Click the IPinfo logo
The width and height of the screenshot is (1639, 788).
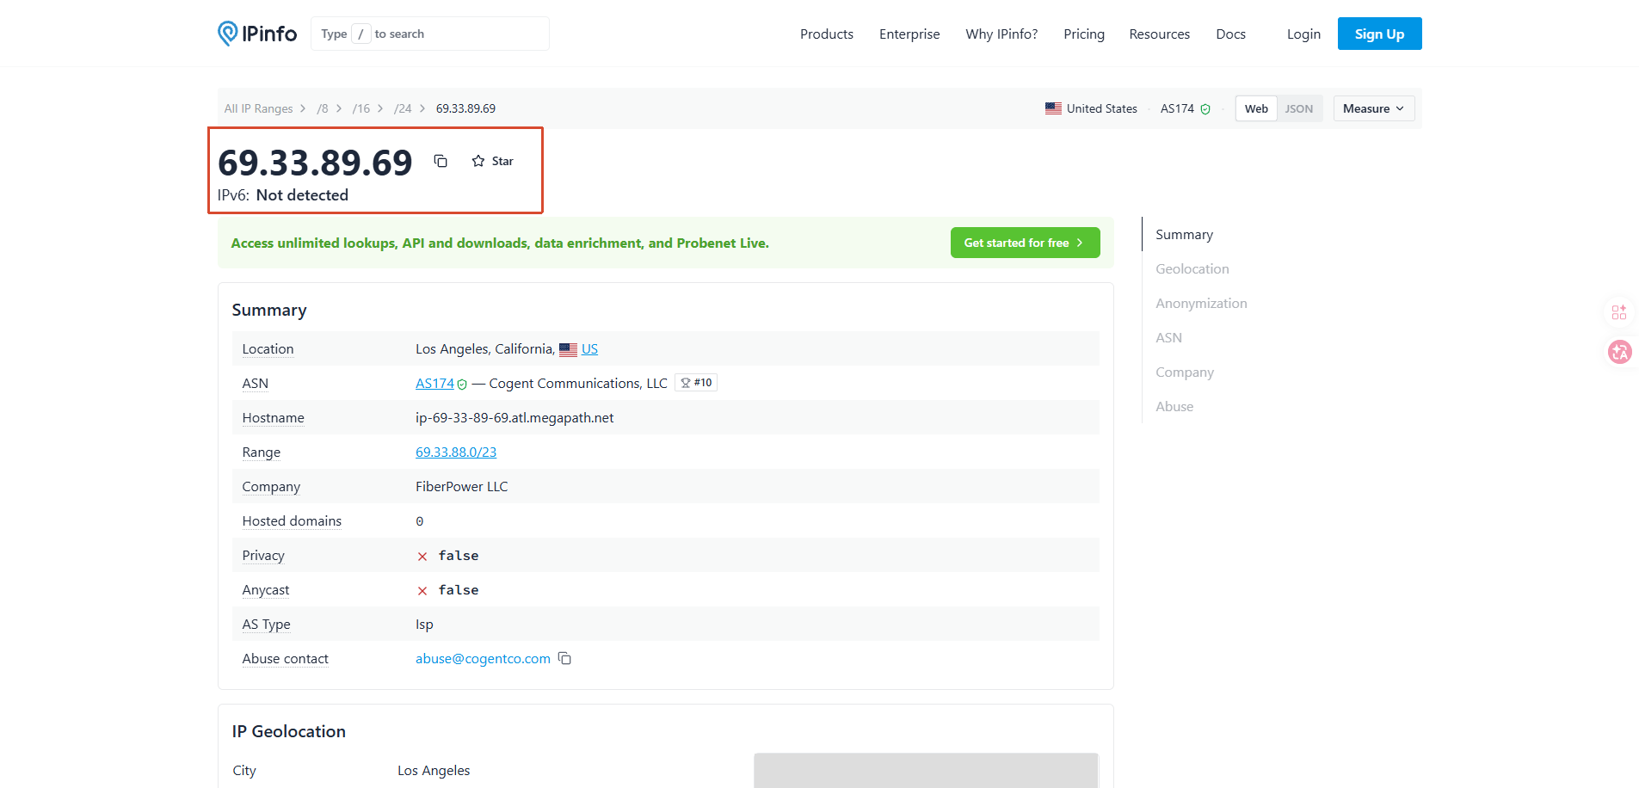[257, 34]
